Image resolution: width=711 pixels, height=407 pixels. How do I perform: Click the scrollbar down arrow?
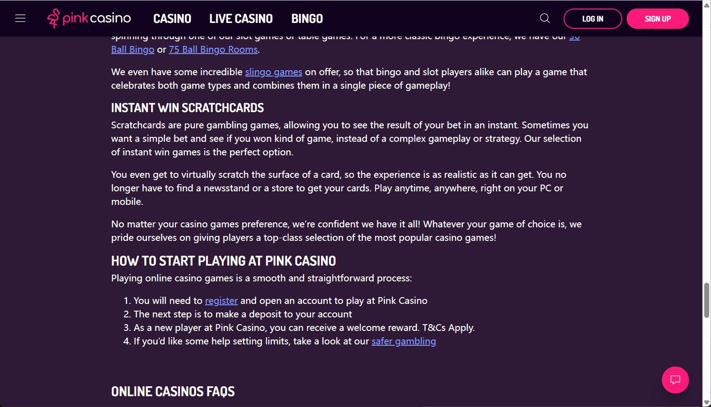[706, 402]
